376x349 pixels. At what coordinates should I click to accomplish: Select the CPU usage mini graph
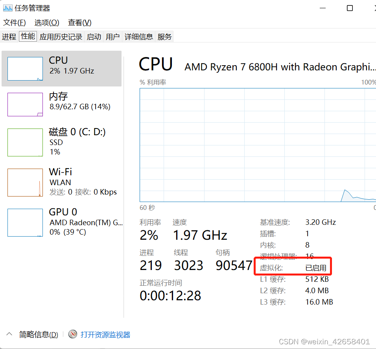coord(25,69)
